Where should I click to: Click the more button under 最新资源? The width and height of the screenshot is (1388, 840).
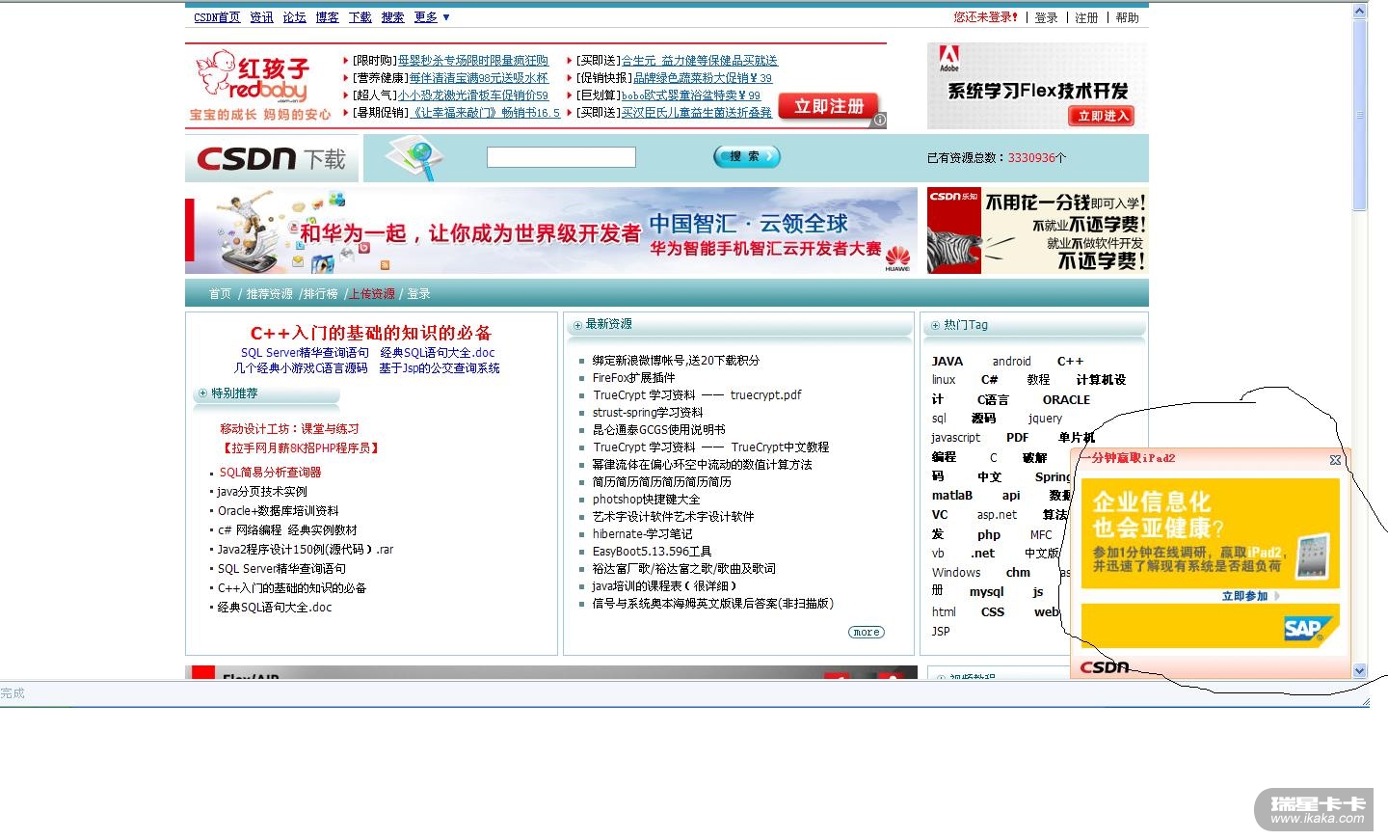point(866,633)
